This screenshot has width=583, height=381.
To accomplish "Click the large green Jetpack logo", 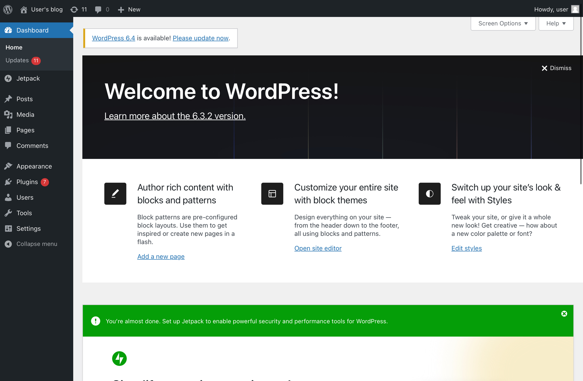I will pyautogui.click(x=119, y=359).
